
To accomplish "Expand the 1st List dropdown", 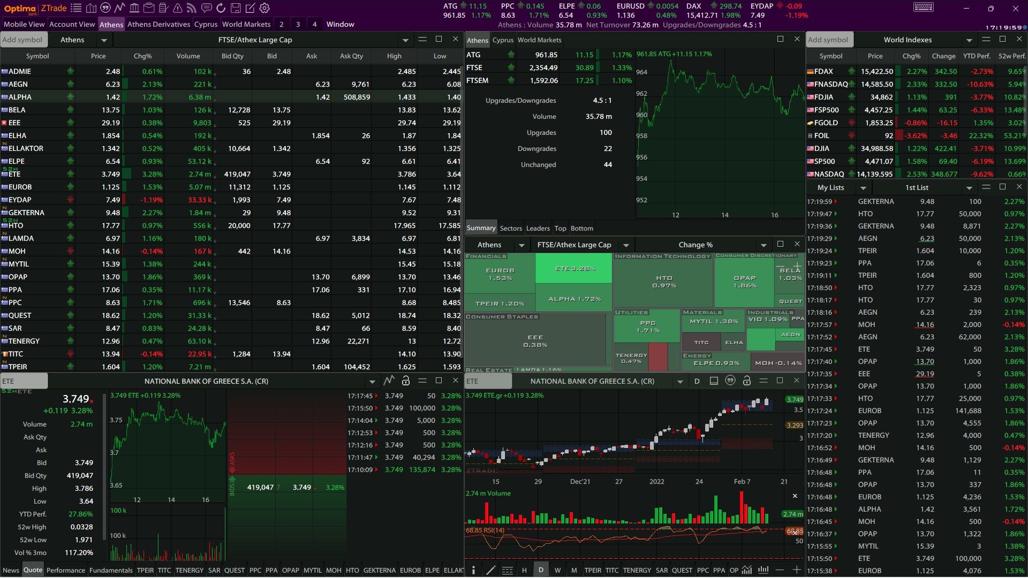I will (969, 188).
